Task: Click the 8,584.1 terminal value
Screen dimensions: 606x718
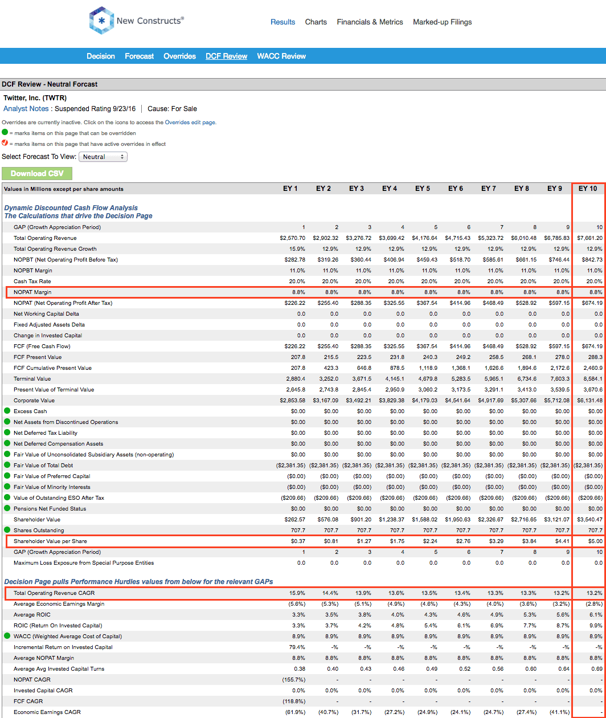Action: [x=593, y=378]
